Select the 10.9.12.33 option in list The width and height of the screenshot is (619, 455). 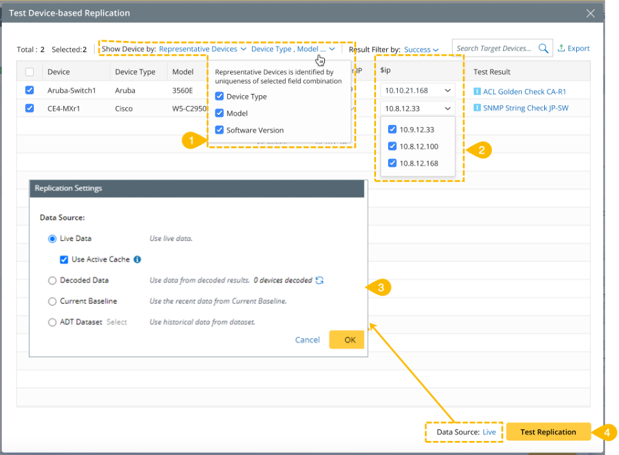[x=393, y=130]
